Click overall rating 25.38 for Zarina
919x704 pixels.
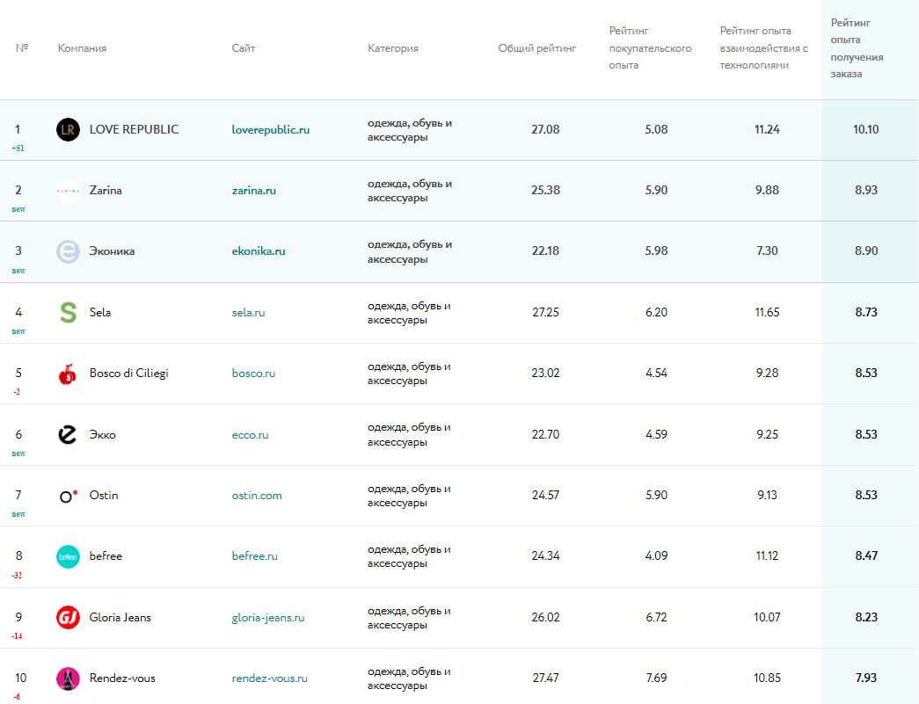pyautogui.click(x=545, y=191)
